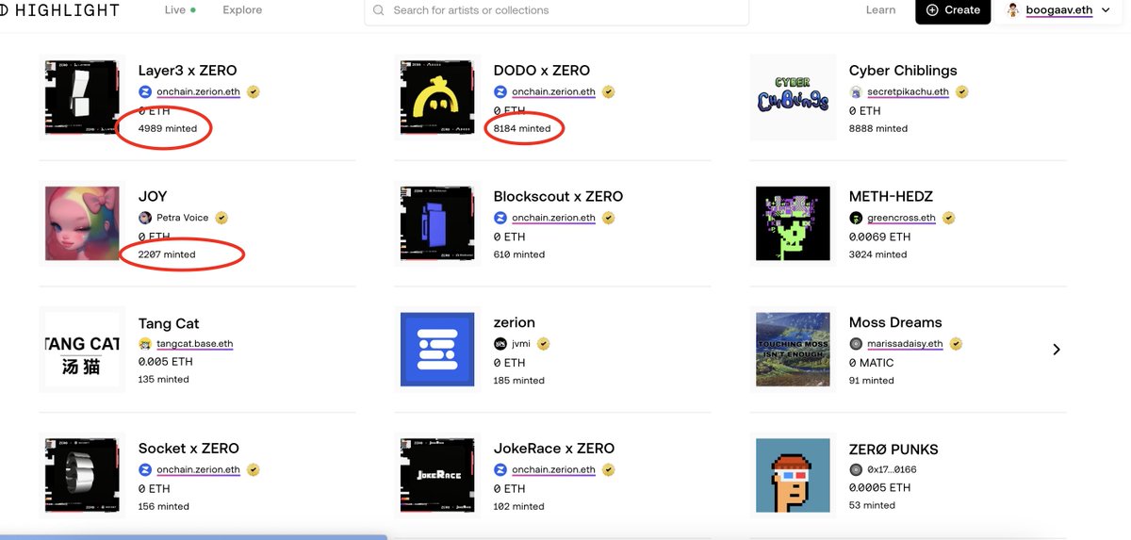Open the zerion collection thumbnail
Viewport: 1131px width, 540px height.
click(x=437, y=350)
